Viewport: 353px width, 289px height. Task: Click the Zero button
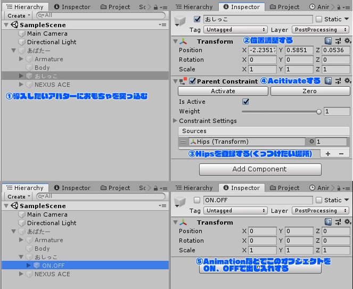point(310,91)
